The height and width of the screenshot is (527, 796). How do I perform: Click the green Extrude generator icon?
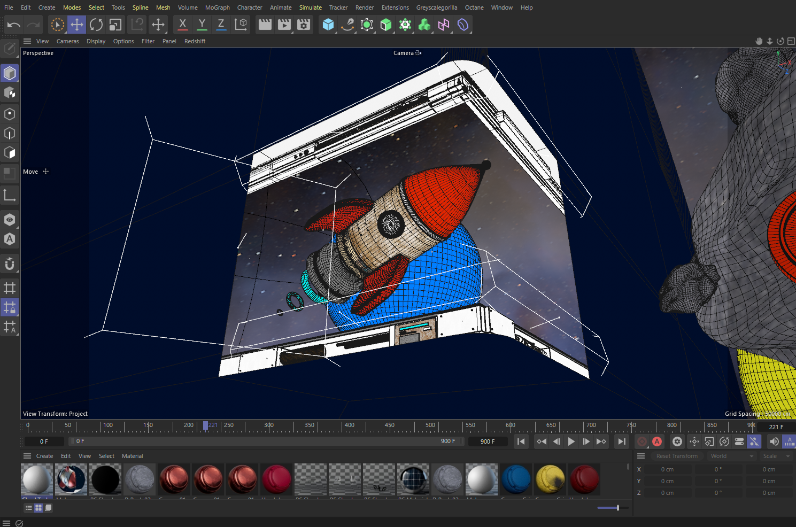click(386, 25)
